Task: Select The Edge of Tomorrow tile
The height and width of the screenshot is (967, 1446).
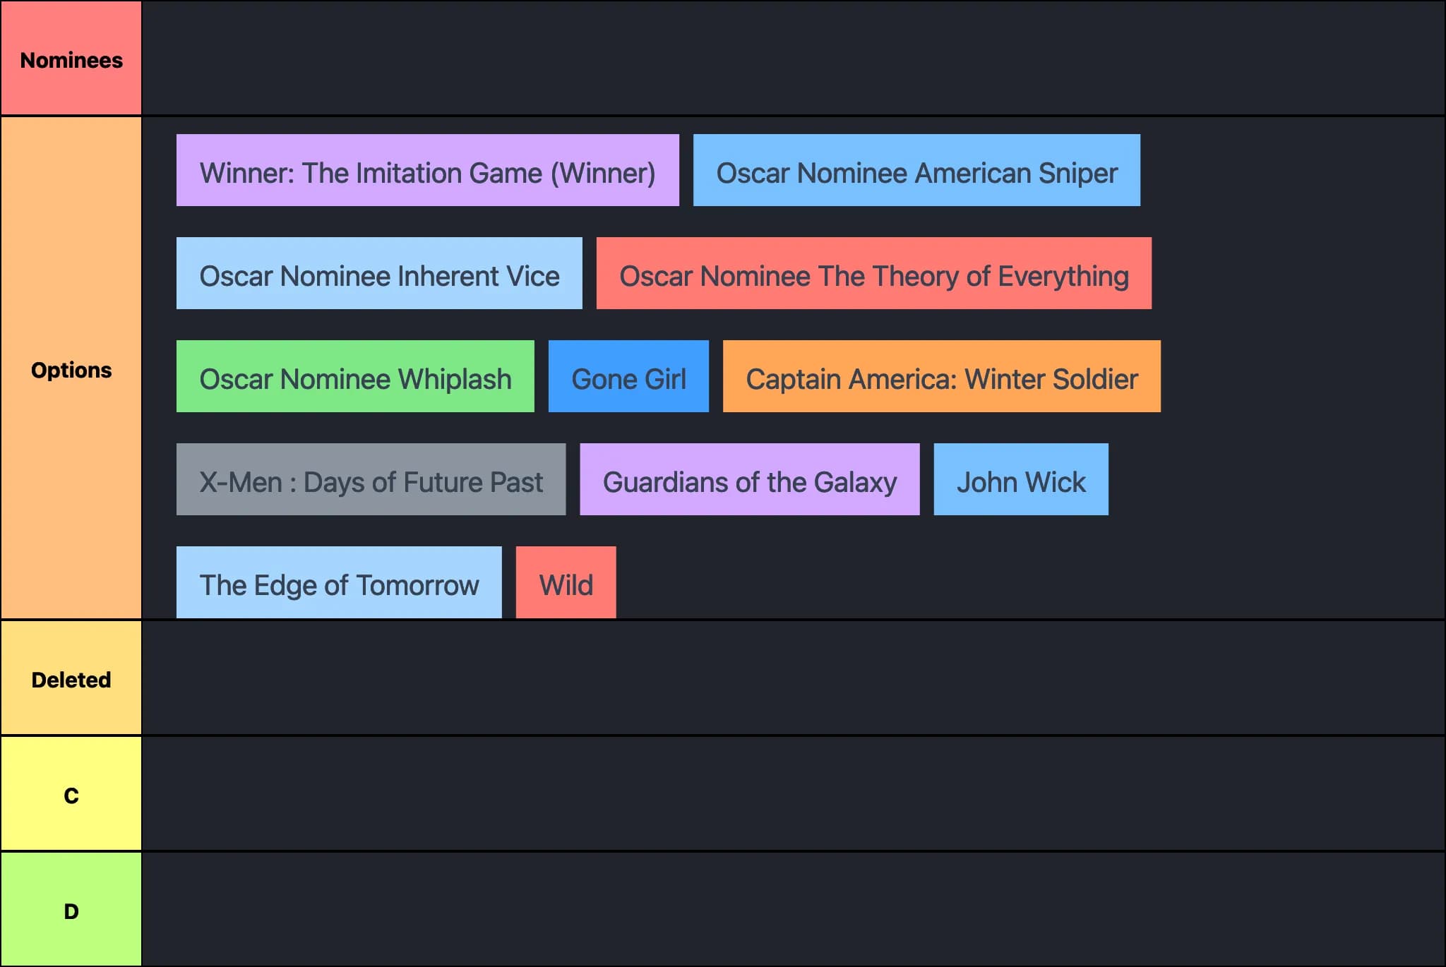Action: [338, 584]
